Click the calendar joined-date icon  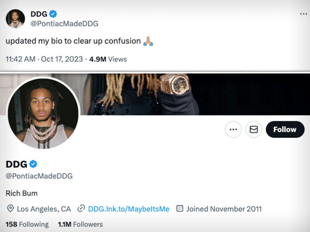click(180, 209)
